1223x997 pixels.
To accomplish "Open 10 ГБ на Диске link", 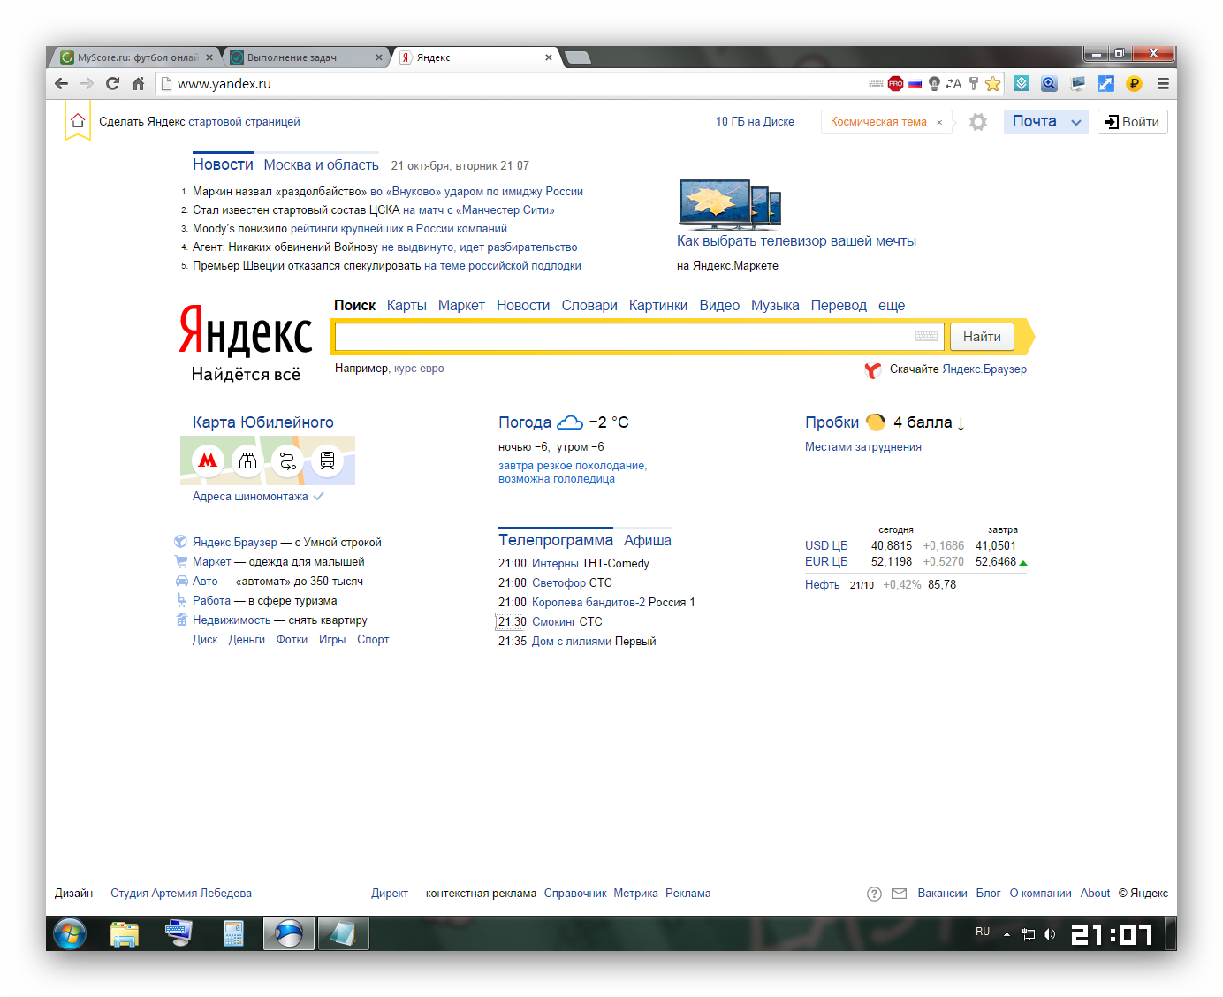I will click(x=755, y=122).
